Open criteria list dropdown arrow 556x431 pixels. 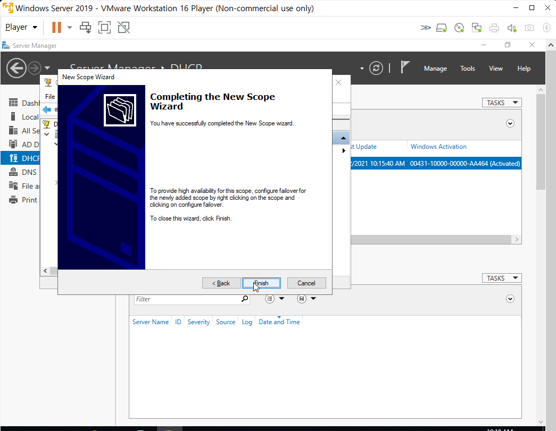282,299
